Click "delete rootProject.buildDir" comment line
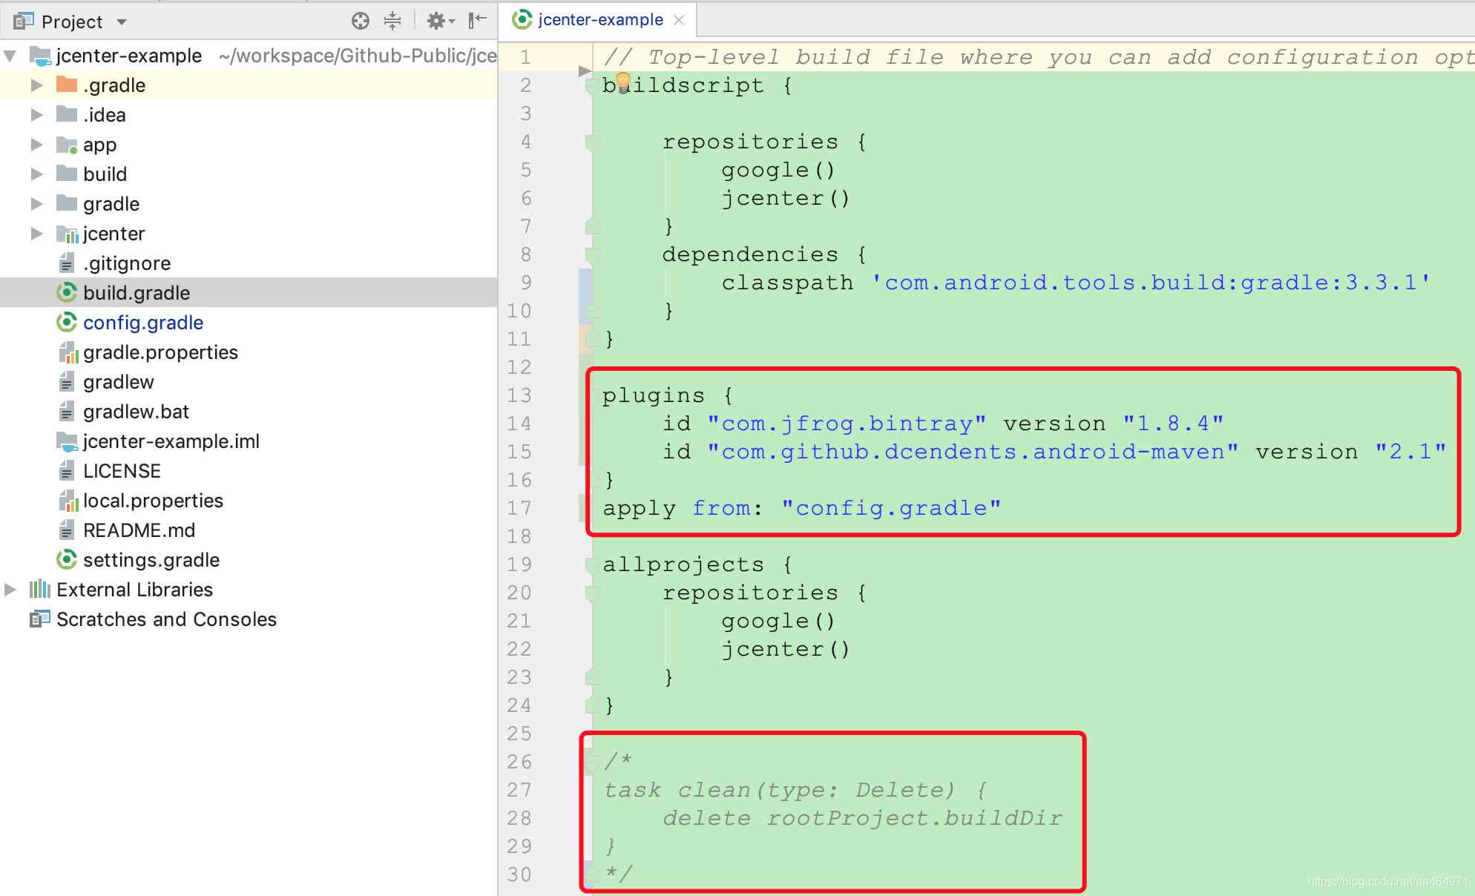Viewport: 1475px width, 896px height. [x=862, y=818]
